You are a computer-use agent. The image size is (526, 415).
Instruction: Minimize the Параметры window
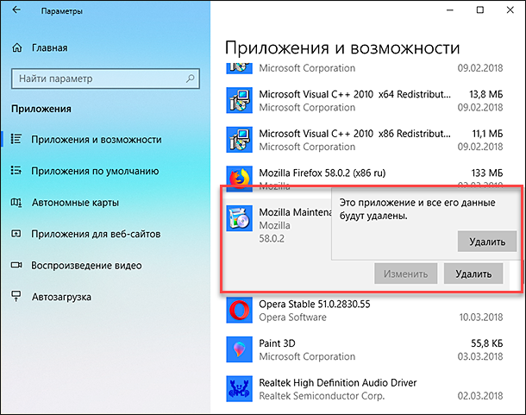point(449,10)
